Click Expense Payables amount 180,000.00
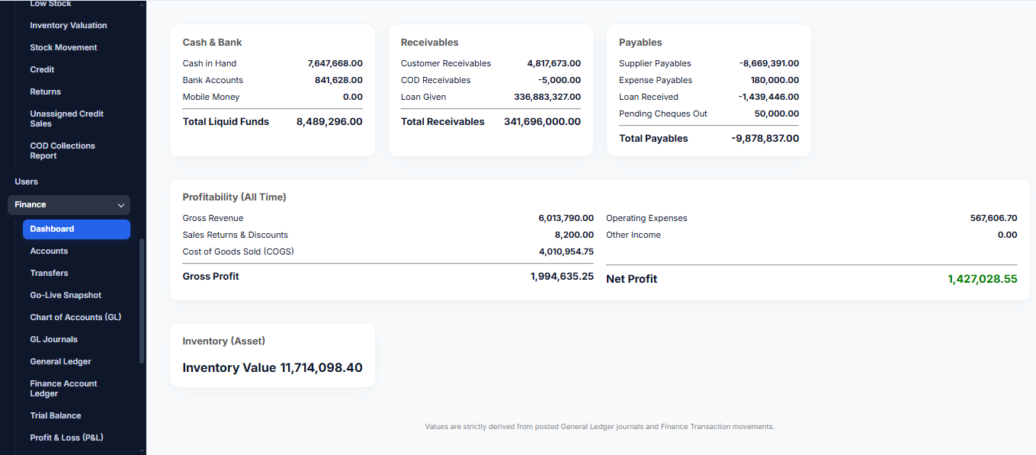The image size is (1036, 455). pos(775,80)
